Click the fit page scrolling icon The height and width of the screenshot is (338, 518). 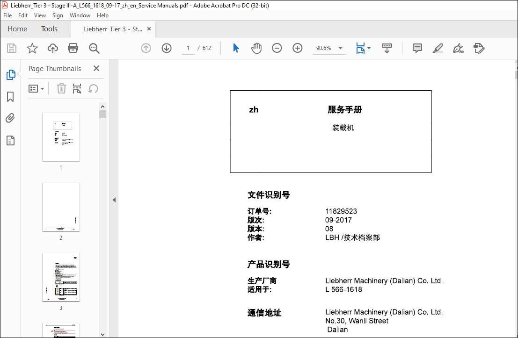coord(360,48)
